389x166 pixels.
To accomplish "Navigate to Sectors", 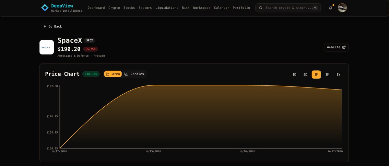I will [145, 8].
